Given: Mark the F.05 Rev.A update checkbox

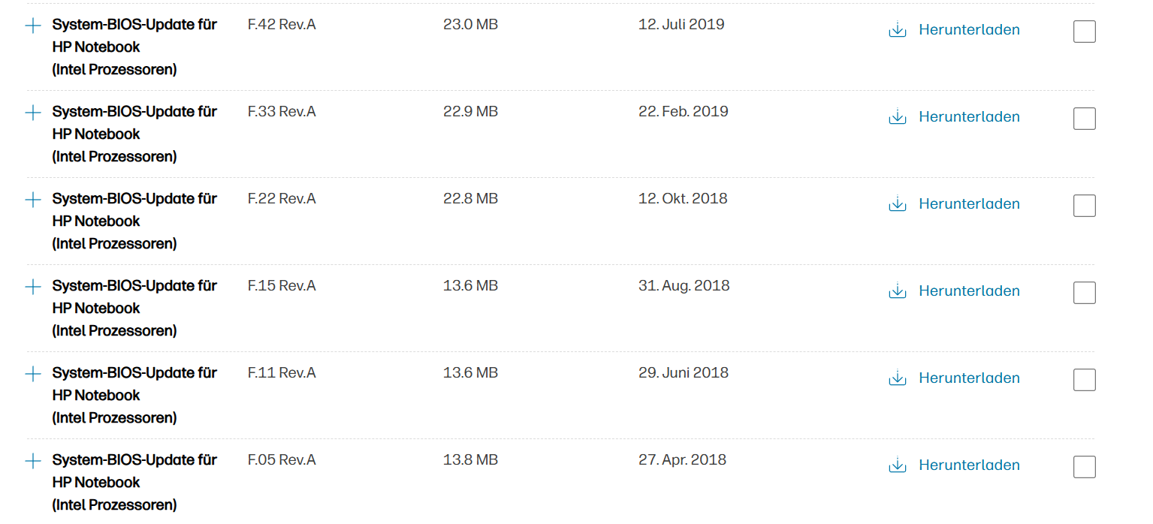Looking at the screenshot, I should [1085, 467].
